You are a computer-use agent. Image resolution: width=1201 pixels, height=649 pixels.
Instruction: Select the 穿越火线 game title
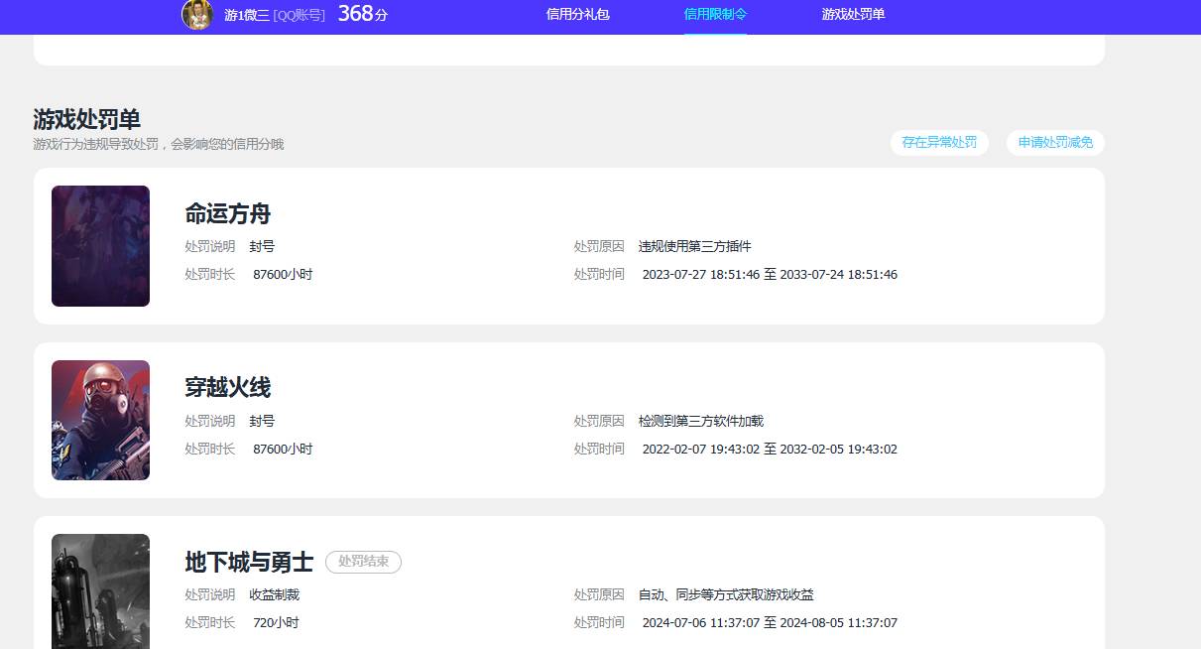[x=227, y=387]
